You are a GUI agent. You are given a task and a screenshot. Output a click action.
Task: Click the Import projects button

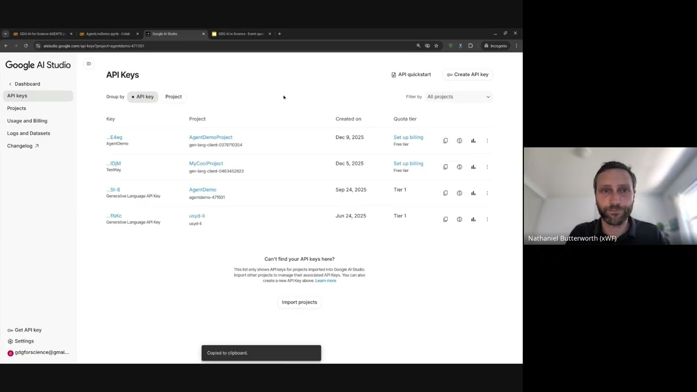click(x=299, y=302)
